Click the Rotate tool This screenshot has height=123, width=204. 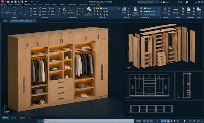click(43, 8)
